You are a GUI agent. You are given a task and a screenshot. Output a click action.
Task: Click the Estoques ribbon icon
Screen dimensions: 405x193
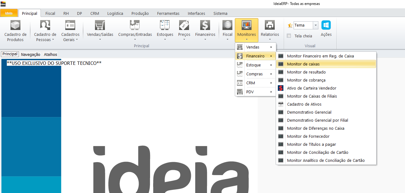coord(165,25)
